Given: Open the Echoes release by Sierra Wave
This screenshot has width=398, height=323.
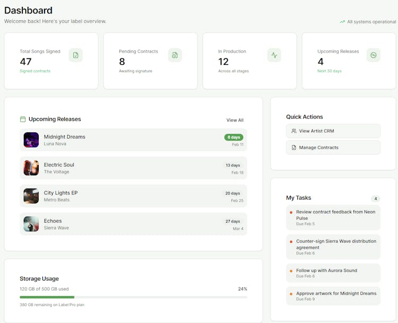Looking at the screenshot, I should pyautogui.click(x=133, y=224).
